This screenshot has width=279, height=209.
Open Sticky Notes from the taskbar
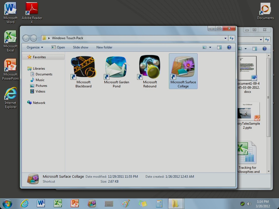(142, 204)
